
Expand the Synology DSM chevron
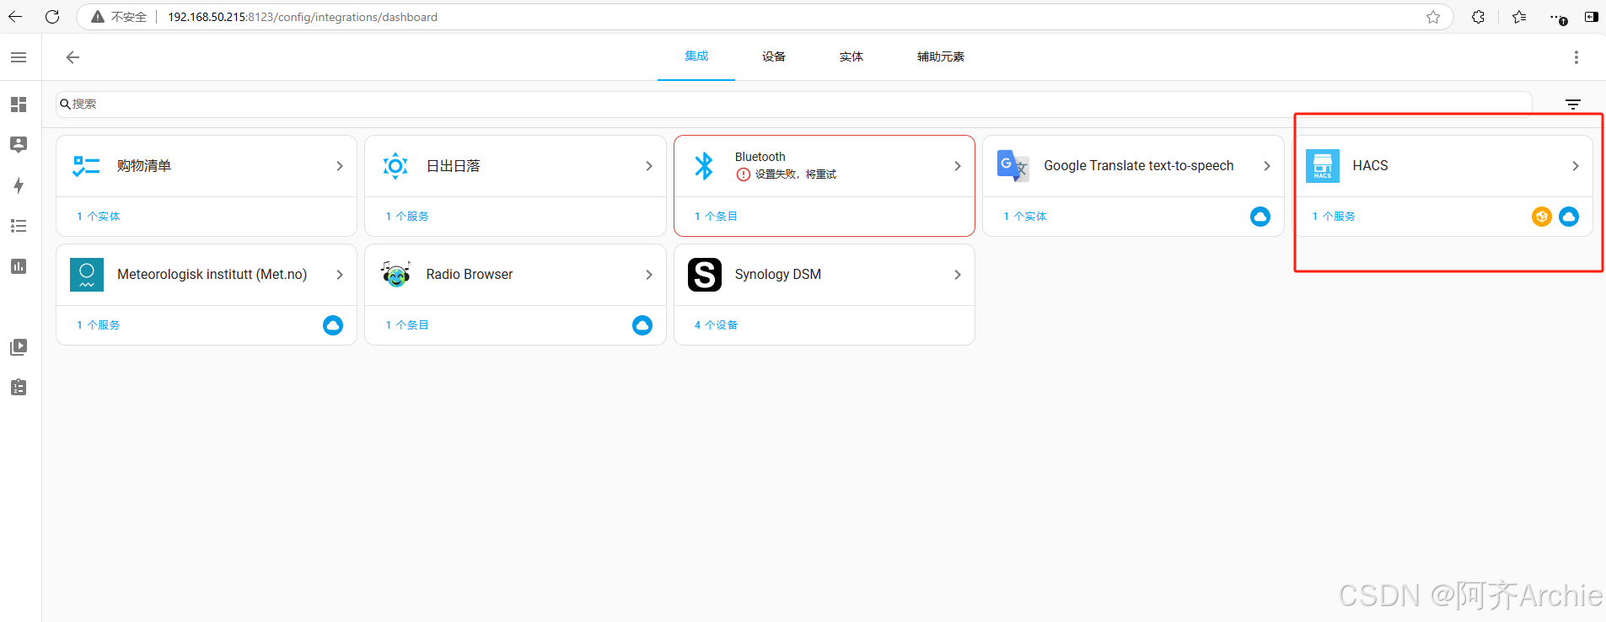(958, 275)
